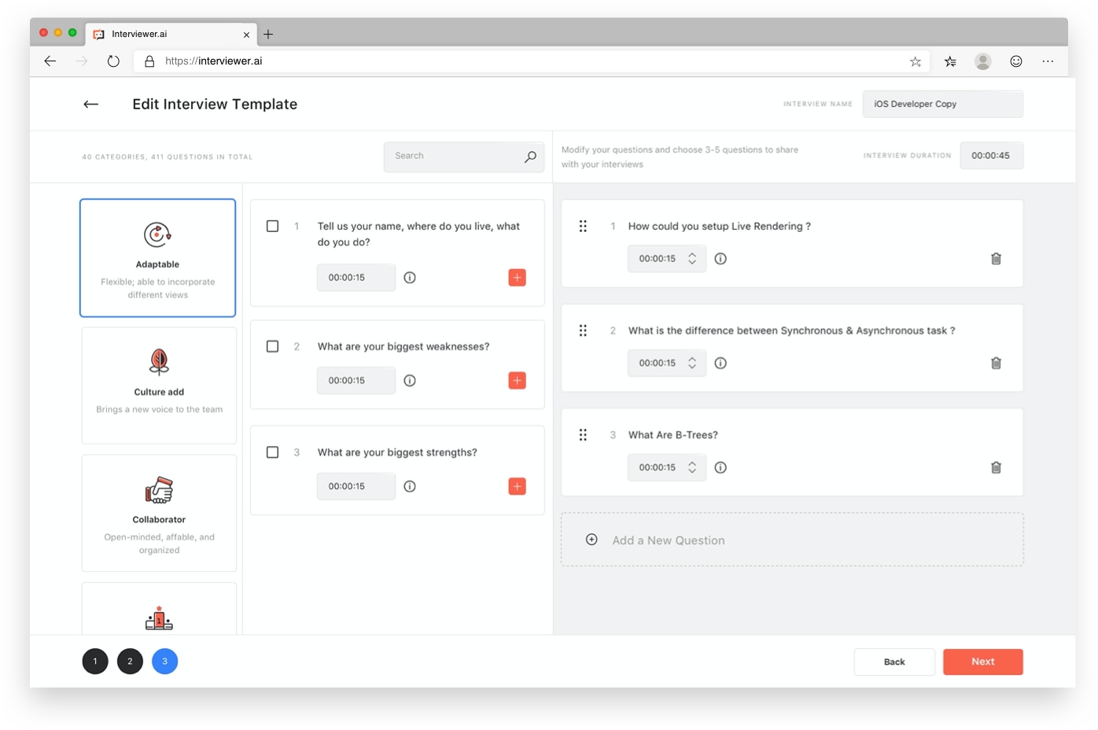Click the search magnifier icon
This screenshot has height=730, width=1098.
(x=530, y=157)
